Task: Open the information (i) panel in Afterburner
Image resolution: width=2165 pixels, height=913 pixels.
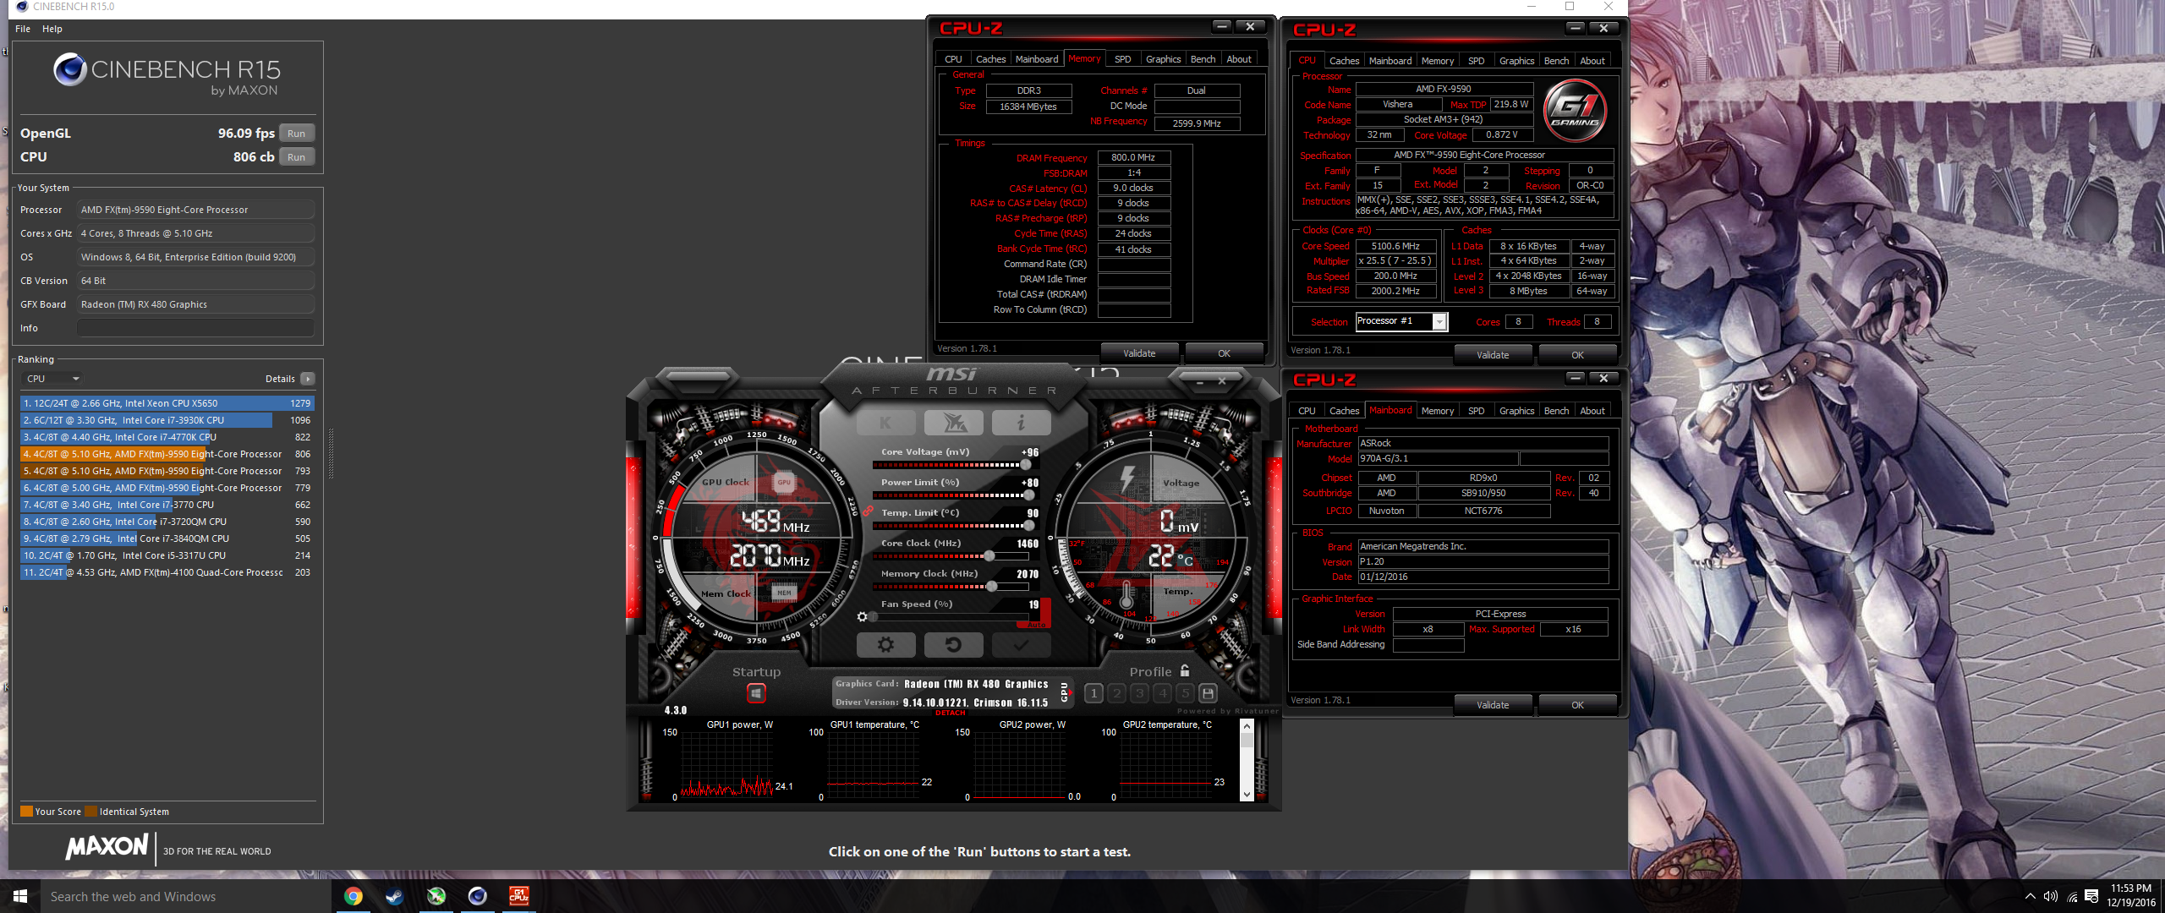Action: tap(1021, 422)
